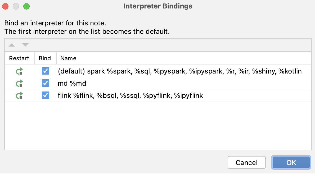Uncheck Bind for the flink interpreter
The height and width of the screenshot is (174, 315).
[x=46, y=95]
